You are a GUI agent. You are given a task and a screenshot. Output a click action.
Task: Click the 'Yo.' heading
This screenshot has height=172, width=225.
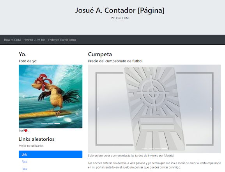point(23,54)
